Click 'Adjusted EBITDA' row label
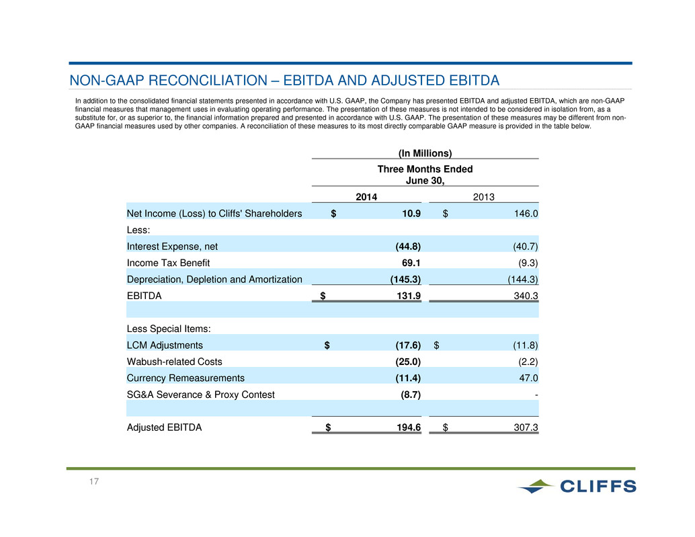Image resolution: width=695 pixels, height=537 pixels. (164, 427)
